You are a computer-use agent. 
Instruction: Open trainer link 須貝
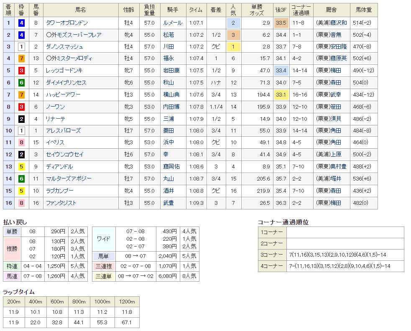pyautogui.click(x=336, y=119)
